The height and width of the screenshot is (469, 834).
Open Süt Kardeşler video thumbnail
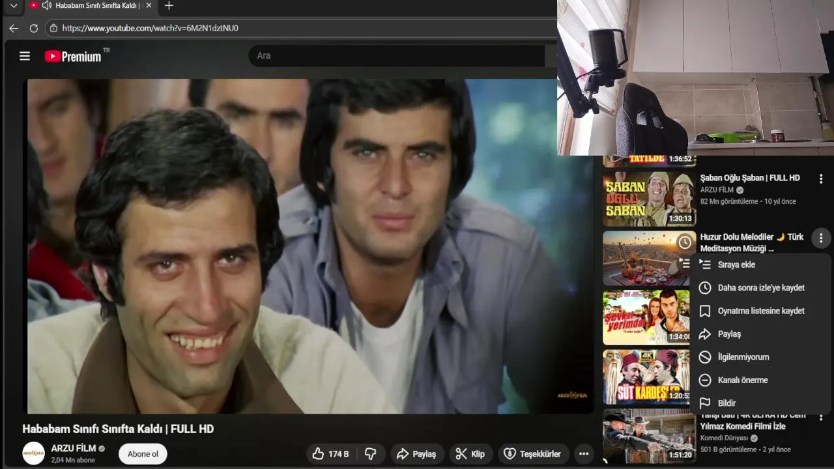click(x=646, y=377)
